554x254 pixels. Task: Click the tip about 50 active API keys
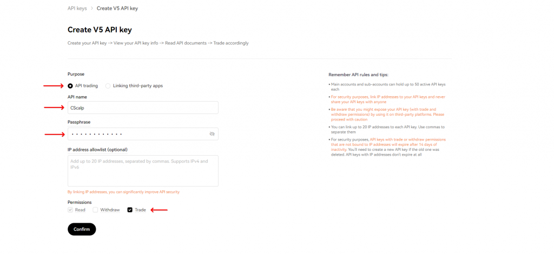click(x=387, y=87)
